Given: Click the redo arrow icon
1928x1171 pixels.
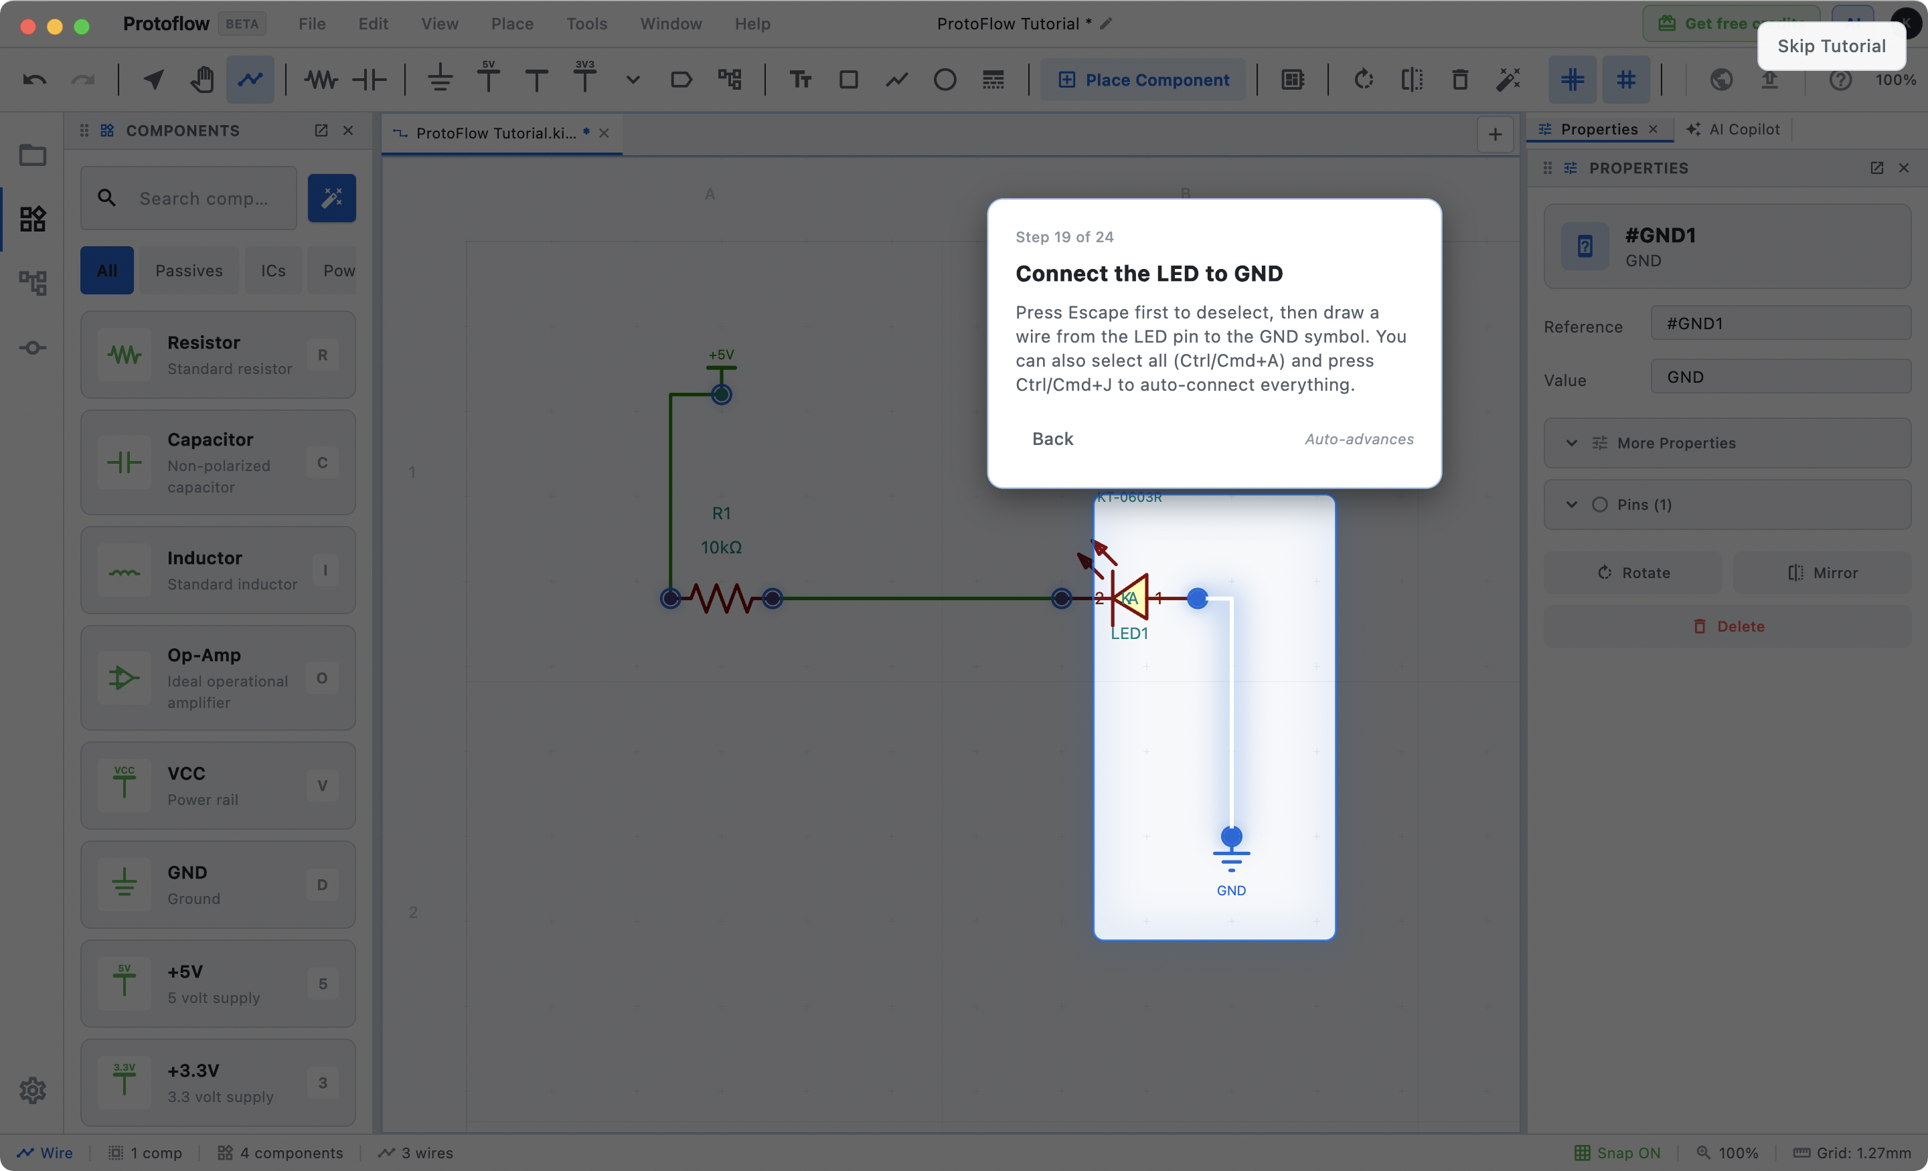Looking at the screenshot, I should coord(83,80).
